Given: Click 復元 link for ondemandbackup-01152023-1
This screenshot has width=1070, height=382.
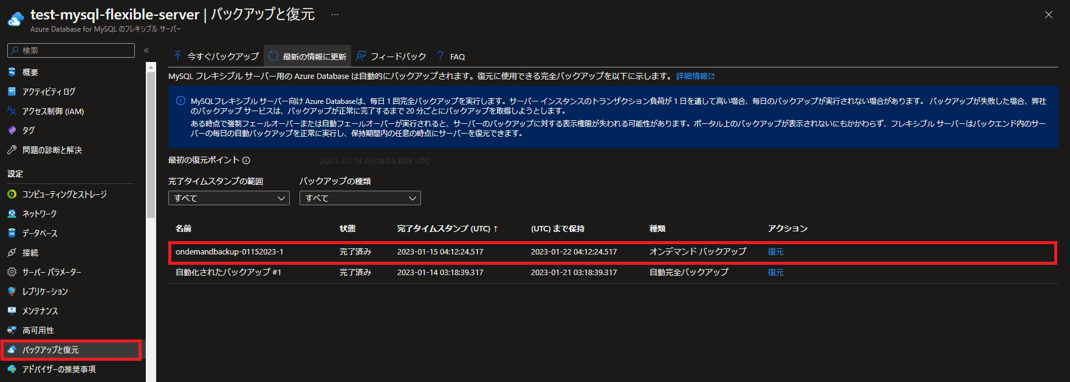Looking at the screenshot, I should [775, 252].
